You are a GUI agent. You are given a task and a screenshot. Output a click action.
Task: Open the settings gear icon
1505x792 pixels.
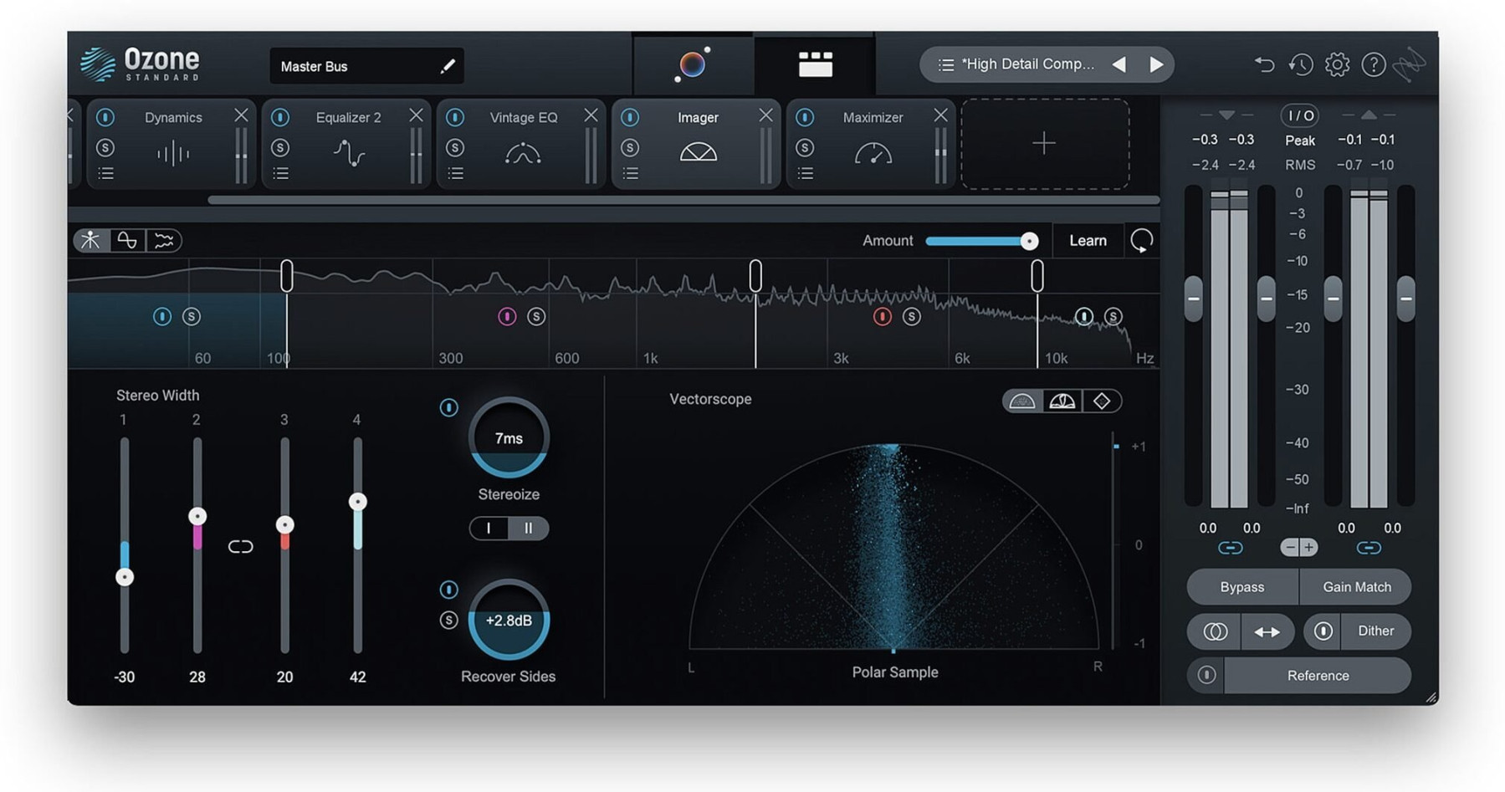(1337, 64)
